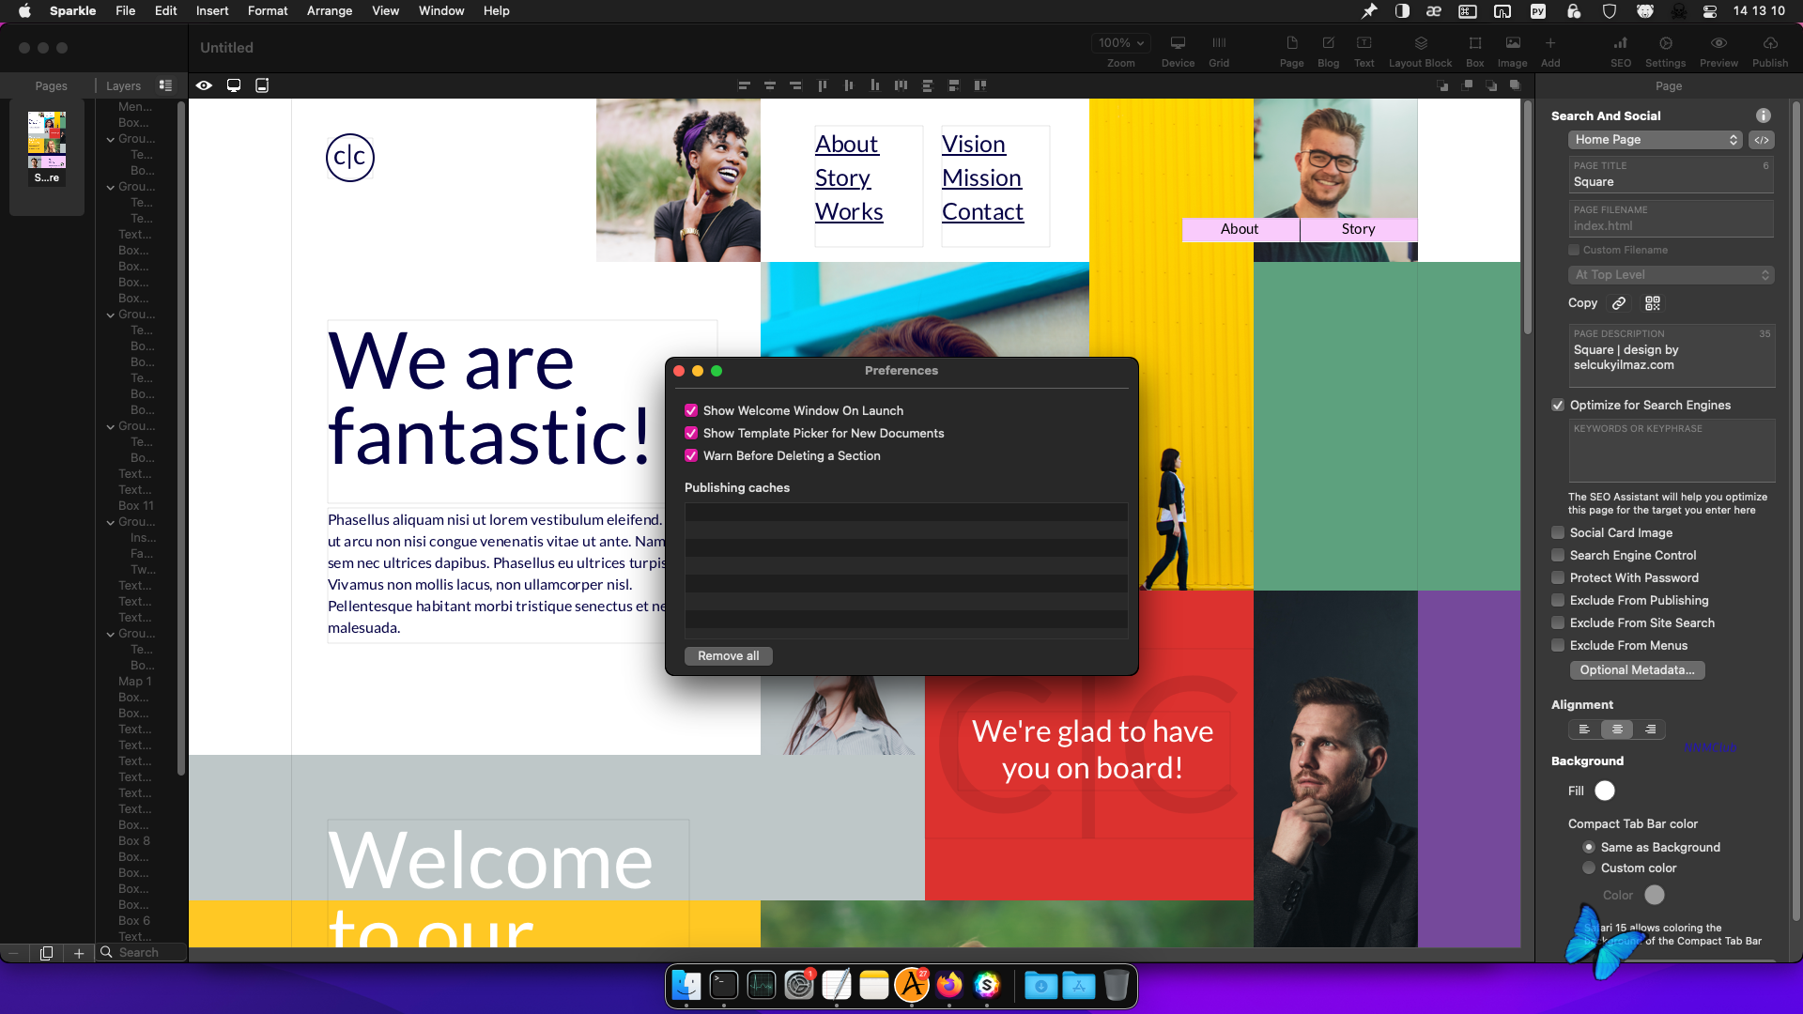Screen dimensions: 1803x1014
Task: Check Exclude From Menus
Action: click(1558, 645)
